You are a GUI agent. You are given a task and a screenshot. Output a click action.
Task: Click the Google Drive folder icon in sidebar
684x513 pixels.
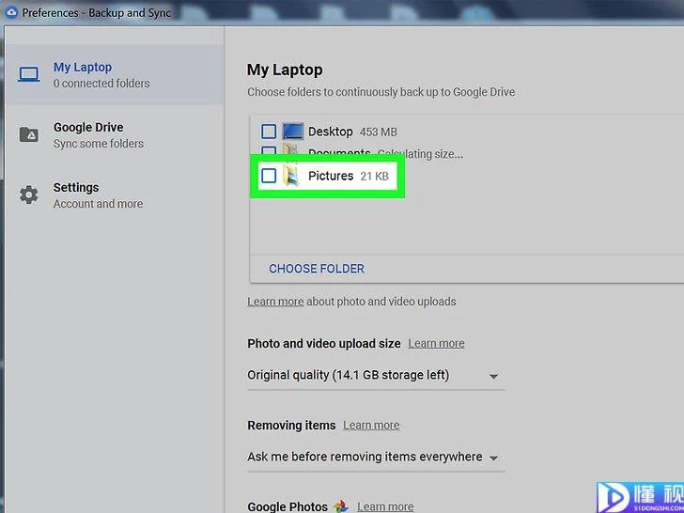coord(29,134)
